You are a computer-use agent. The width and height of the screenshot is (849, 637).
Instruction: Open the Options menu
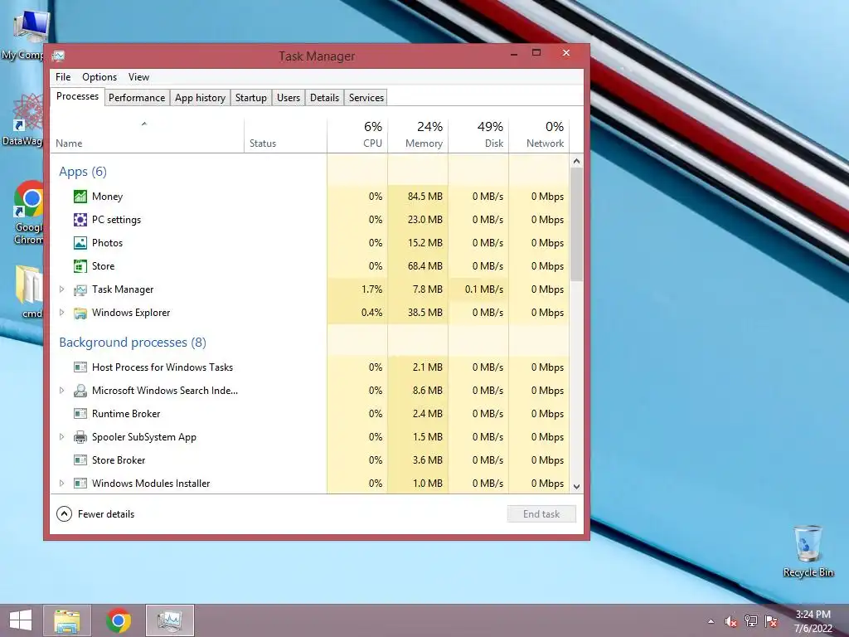coord(99,77)
